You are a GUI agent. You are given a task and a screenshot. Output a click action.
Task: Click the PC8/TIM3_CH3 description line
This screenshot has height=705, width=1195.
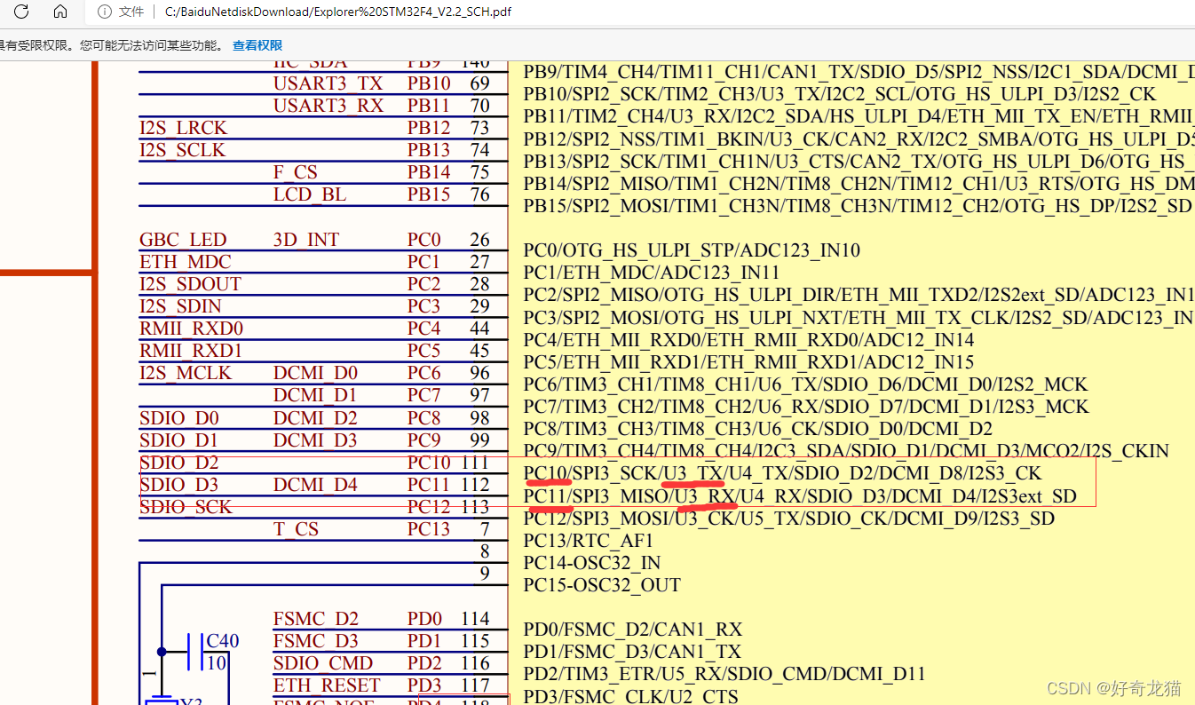(x=758, y=429)
